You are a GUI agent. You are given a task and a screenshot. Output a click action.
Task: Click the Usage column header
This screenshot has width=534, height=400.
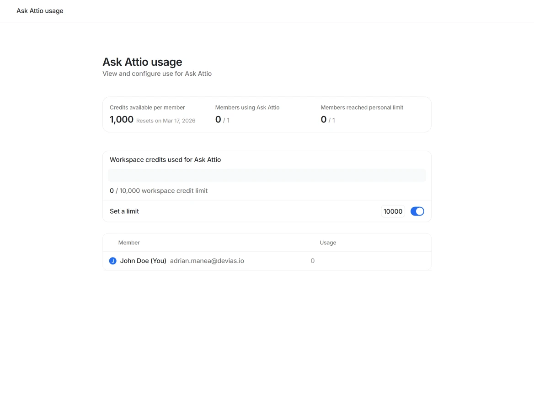pos(328,242)
